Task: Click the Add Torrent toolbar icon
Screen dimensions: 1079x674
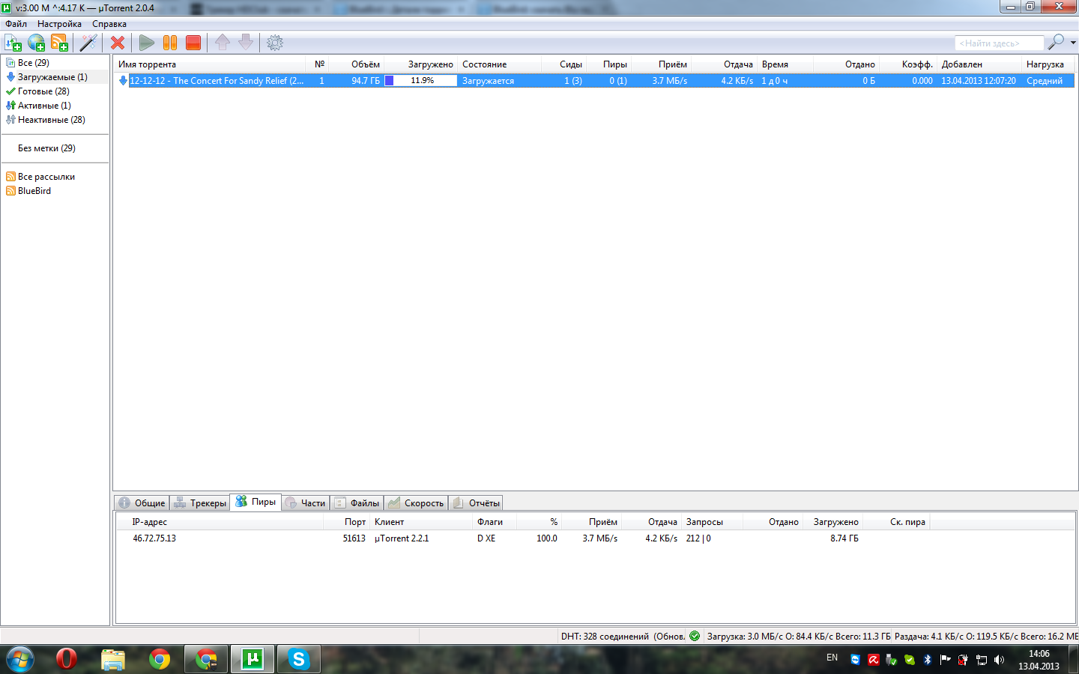Action: click(x=13, y=43)
